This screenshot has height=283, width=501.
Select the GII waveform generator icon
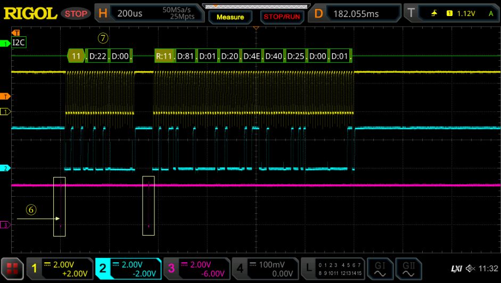(409, 269)
